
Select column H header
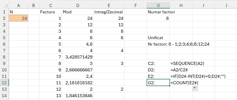(181, 6)
